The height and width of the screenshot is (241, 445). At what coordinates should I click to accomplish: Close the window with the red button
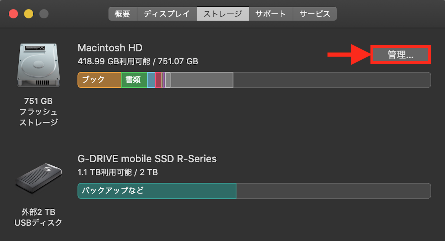pyautogui.click(x=13, y=14)
